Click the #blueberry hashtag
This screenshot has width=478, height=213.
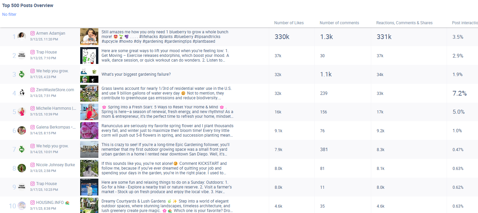point(184,36)
